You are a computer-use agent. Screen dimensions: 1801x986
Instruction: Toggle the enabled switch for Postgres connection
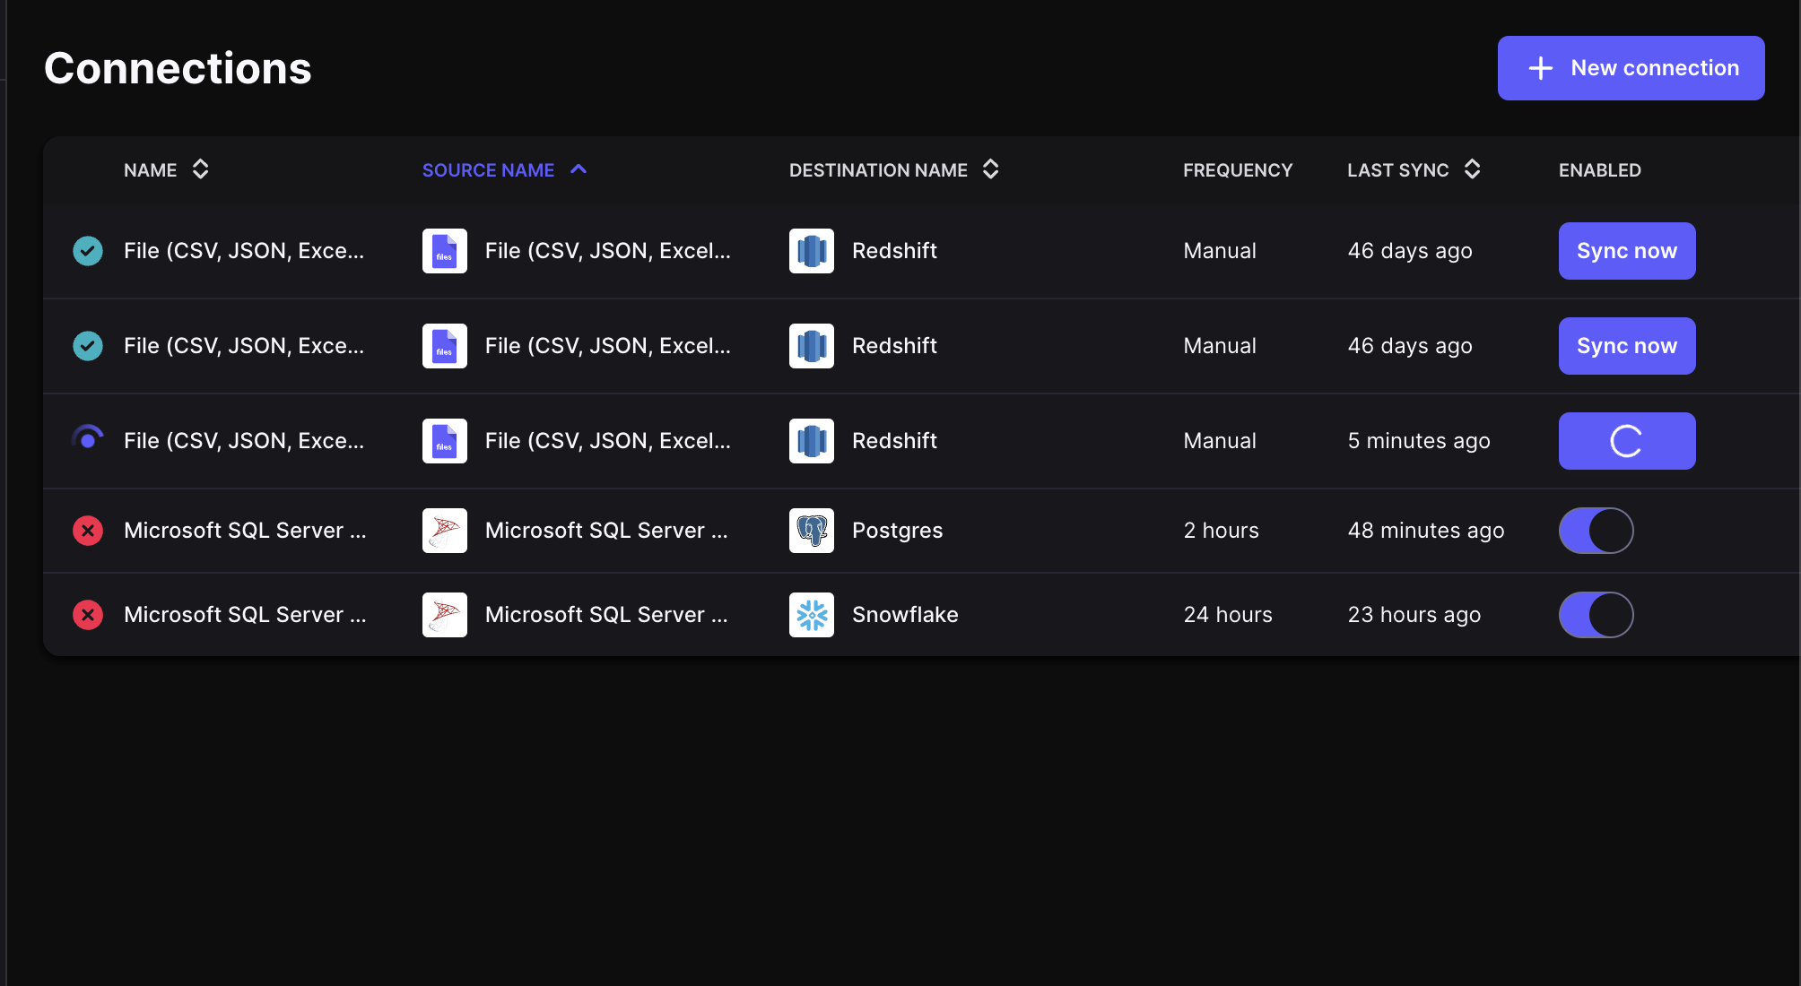(1597, 531)
